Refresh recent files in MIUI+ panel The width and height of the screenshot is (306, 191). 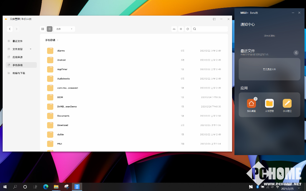(x=296, y=53)
